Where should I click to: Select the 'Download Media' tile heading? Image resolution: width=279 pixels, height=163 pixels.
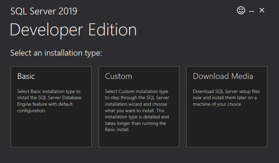223,76
